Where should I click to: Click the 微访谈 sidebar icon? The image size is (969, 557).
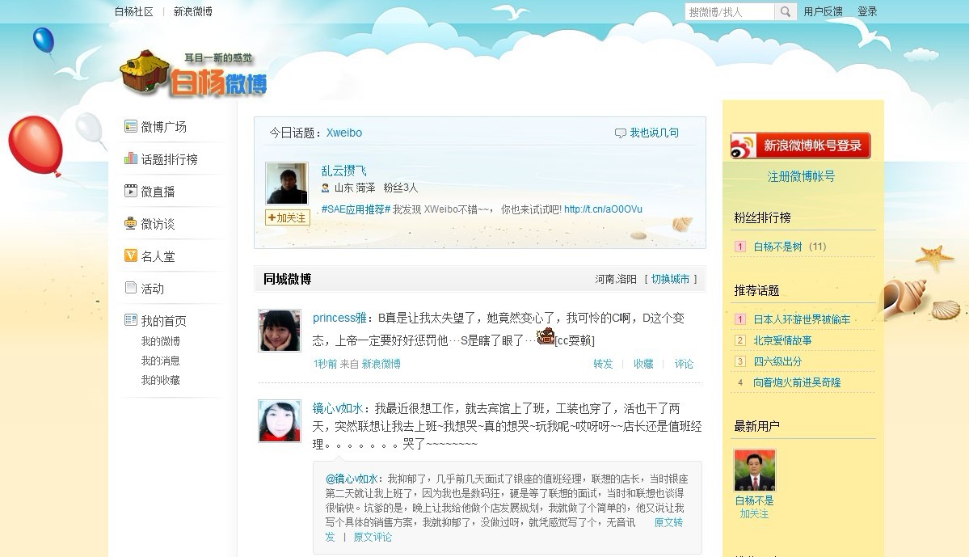tap(130, 223)
